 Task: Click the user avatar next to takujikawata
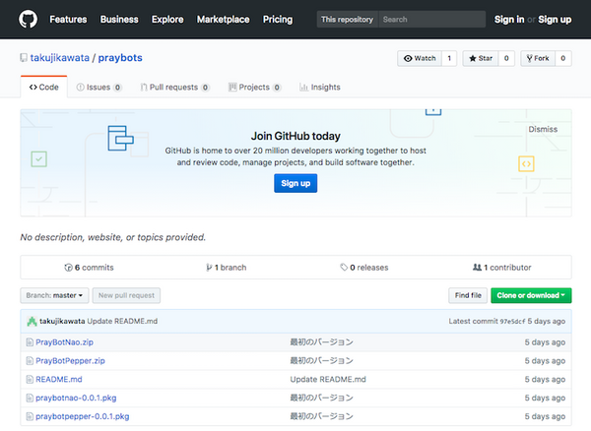[x=32, y=322]
